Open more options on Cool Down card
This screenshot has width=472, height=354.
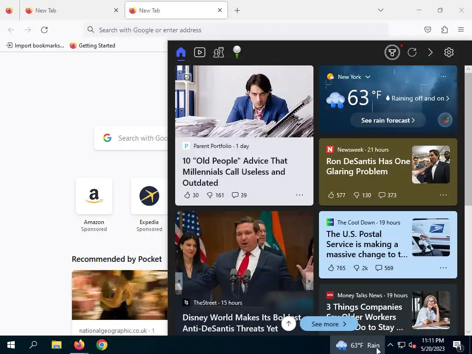[443, 268]
